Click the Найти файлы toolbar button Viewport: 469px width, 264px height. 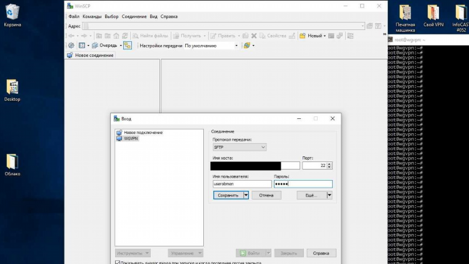(151, 36)
